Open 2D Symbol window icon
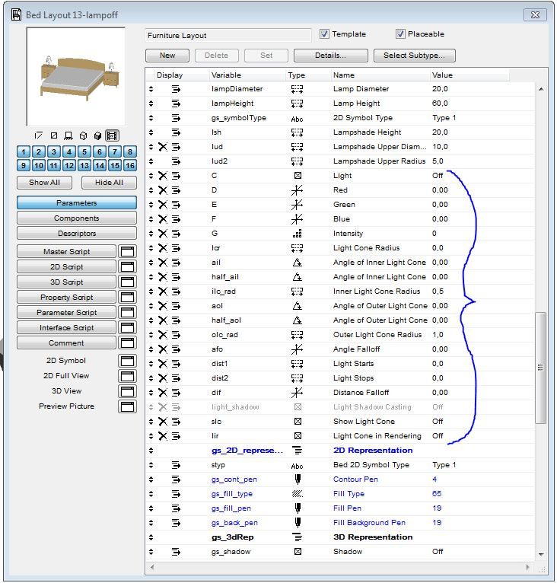Viewport: 557px width, 583px height. [127, 361]
